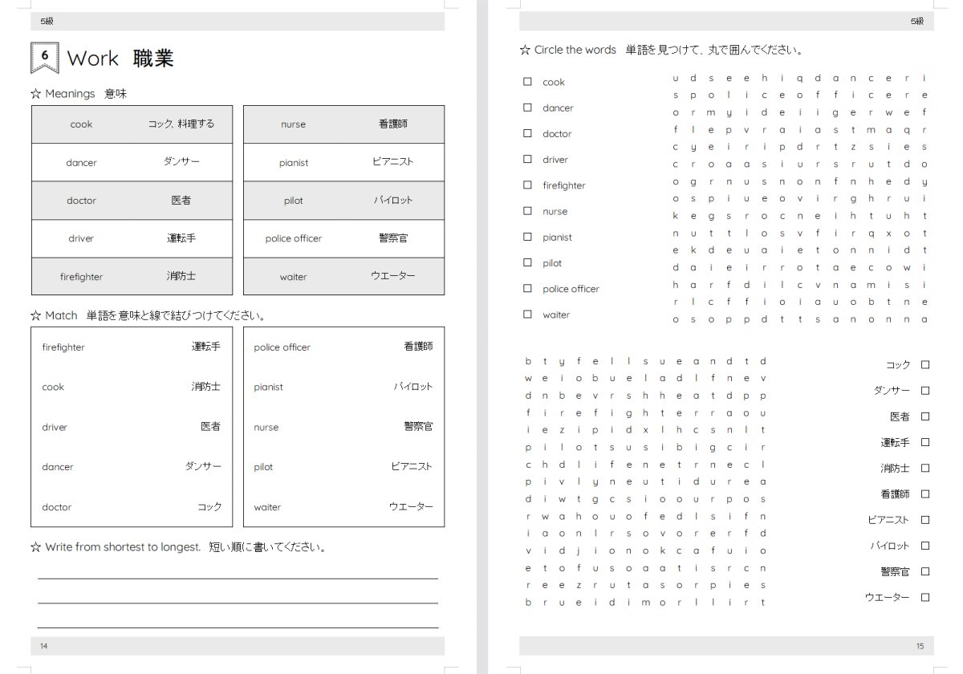This screenshot has height=674, width=963.
Task: Click 看護師 in the Meanings table
Action: [x=393, y=124]
